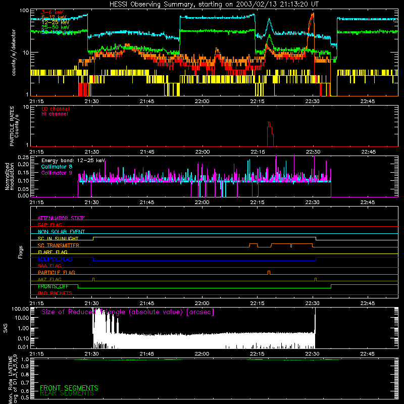Select the Collimator 8 legend entry
Image resolution: width=404 pixels, height=404 pixels.
tap(57, 167)
